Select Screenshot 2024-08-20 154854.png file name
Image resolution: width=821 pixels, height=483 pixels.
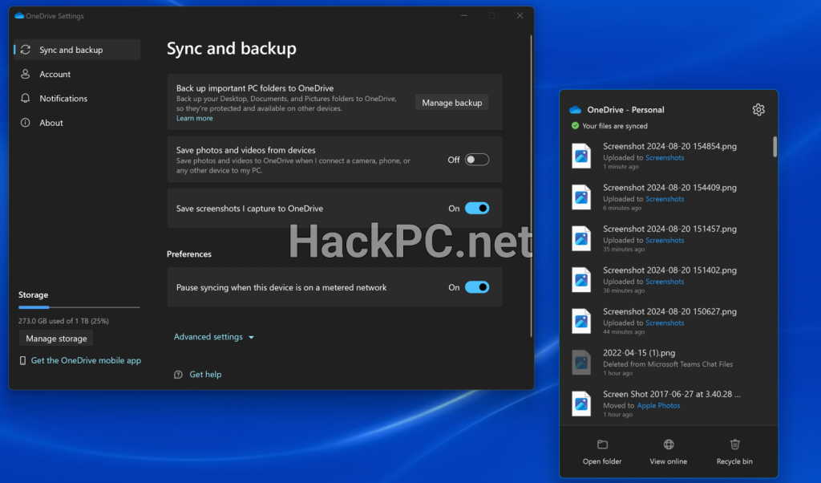pos(669,146)
